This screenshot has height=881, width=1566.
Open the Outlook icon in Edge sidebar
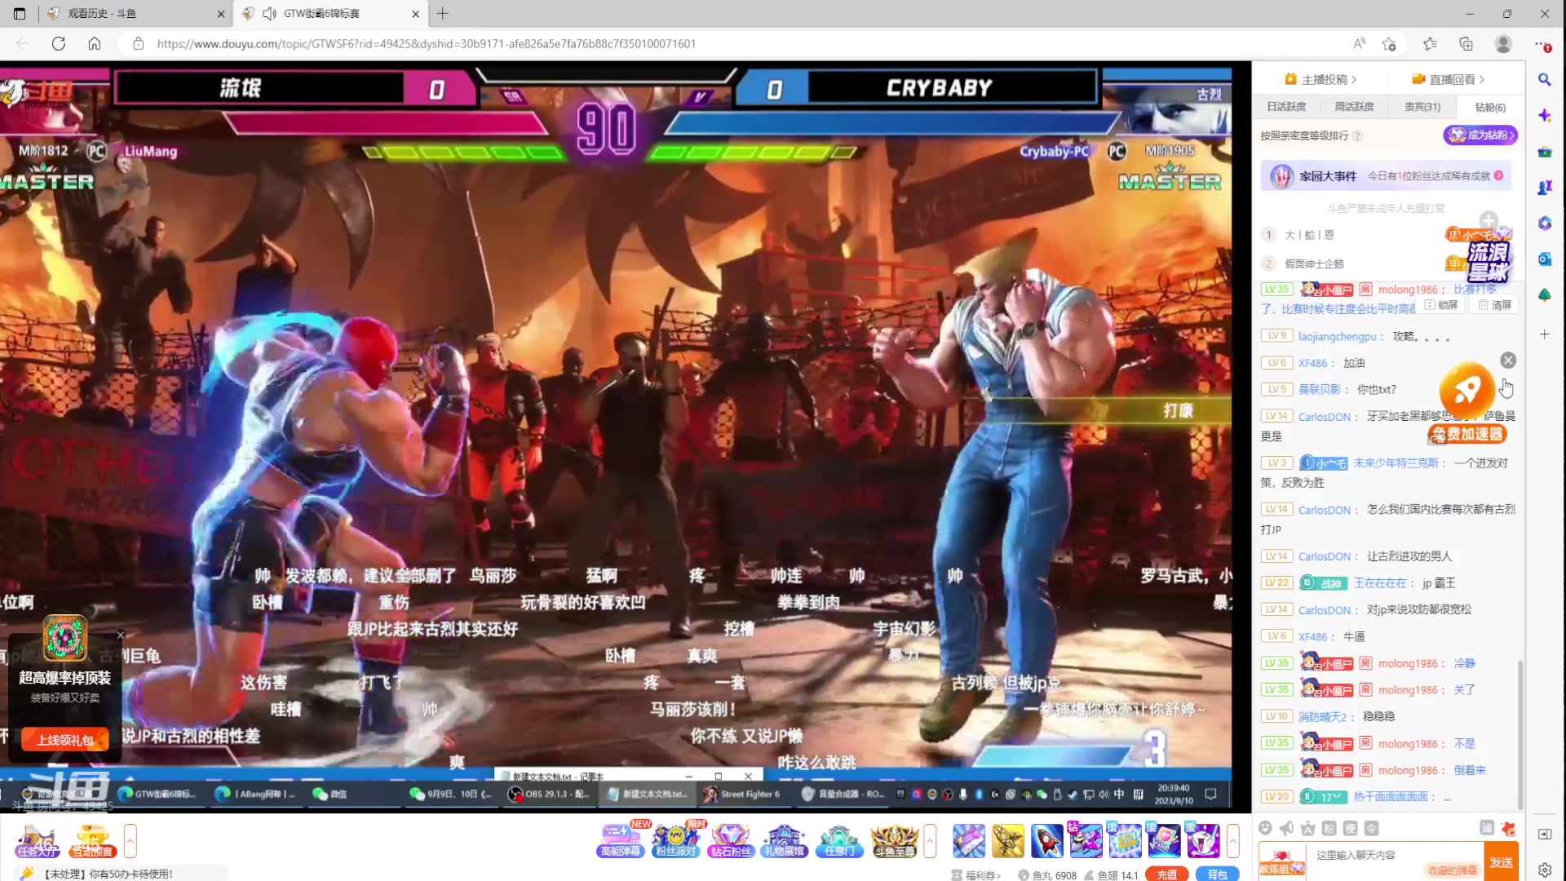coord(1545,259)
